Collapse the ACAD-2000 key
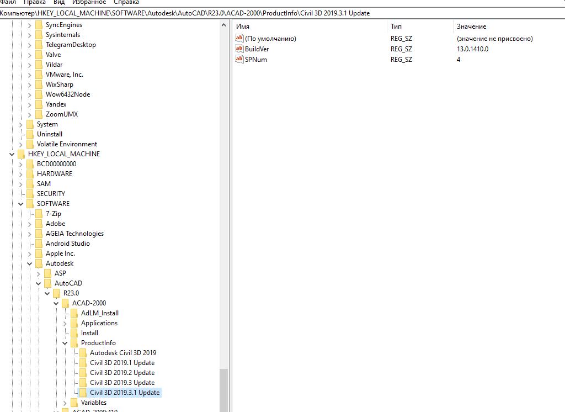 [56, 303]
